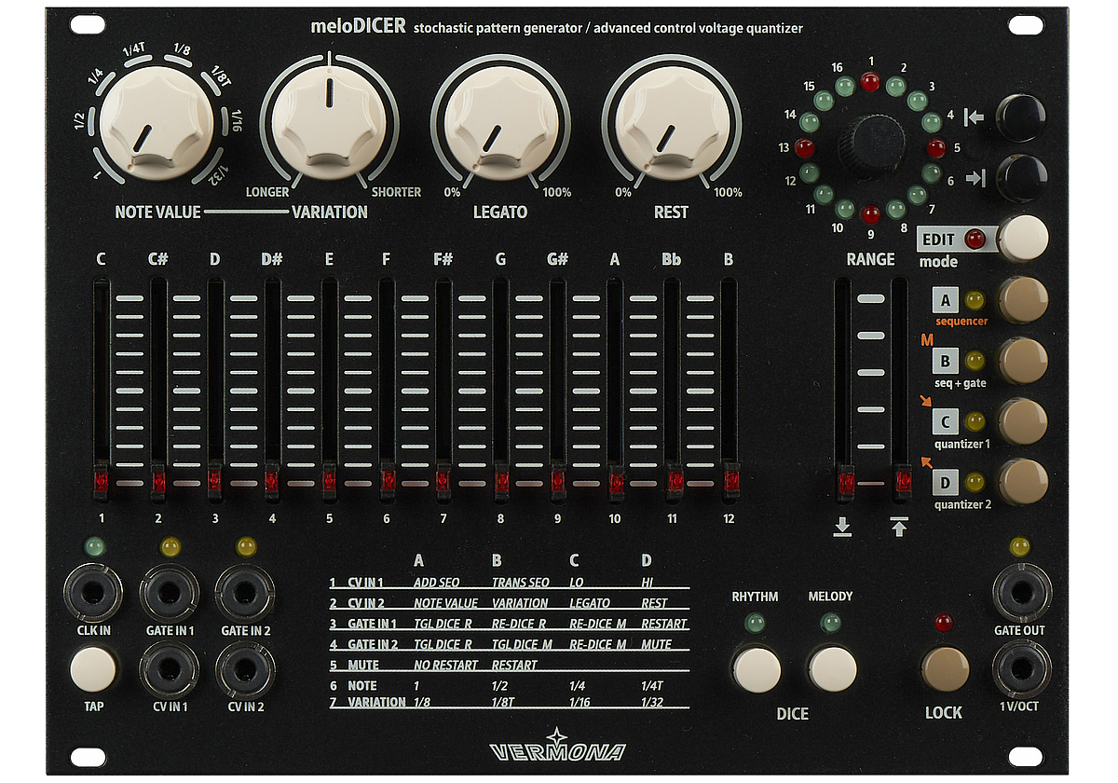
Task: Click the B note slider handle
Action: tap(730, 481)
